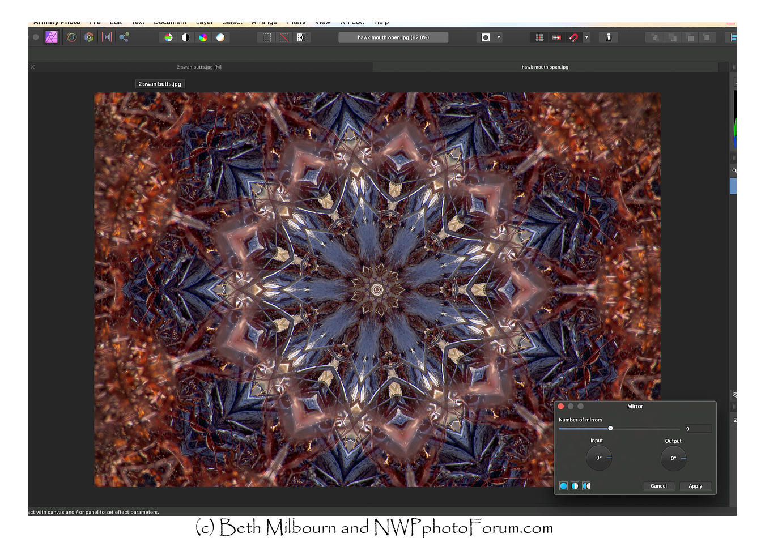Screen dimensions: 765x538
Task: Switch to the Photo Persona
Action: [x=52, y=37]
